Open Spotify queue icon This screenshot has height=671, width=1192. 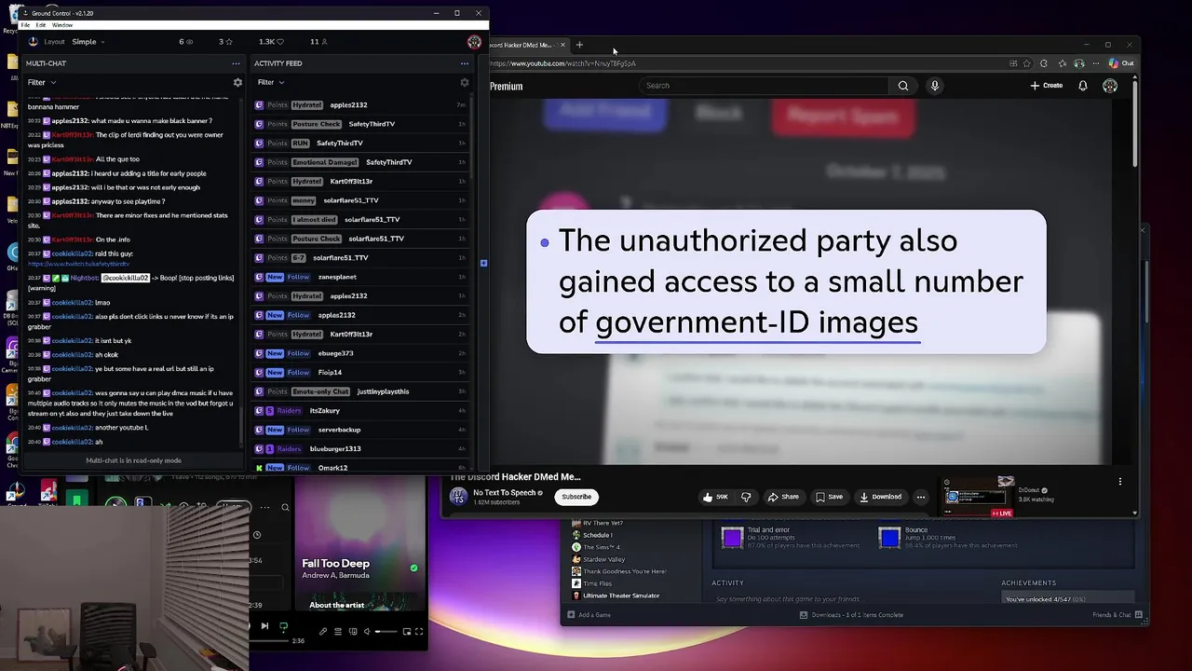coord(337,632)
